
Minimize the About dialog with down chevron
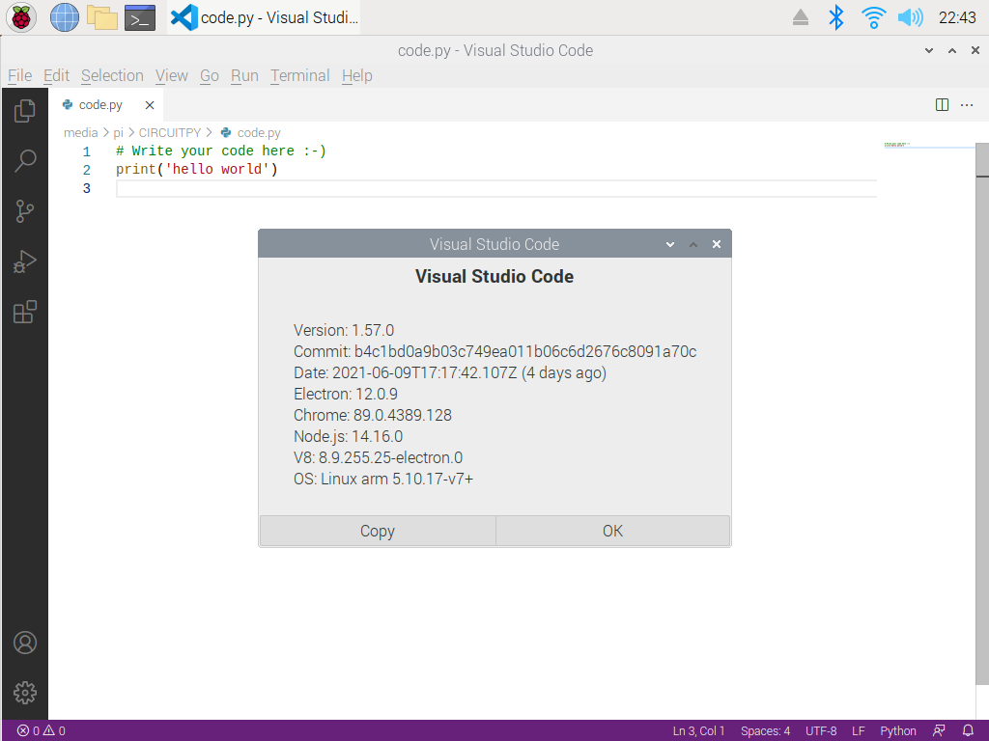670,244
